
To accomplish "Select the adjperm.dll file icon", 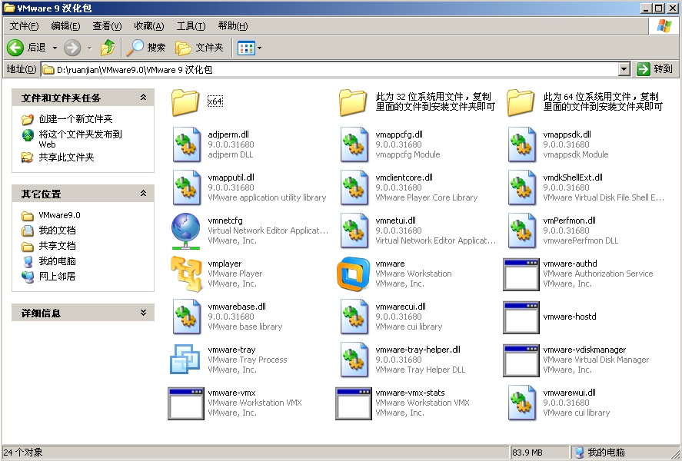I will [x=187, y=144].
